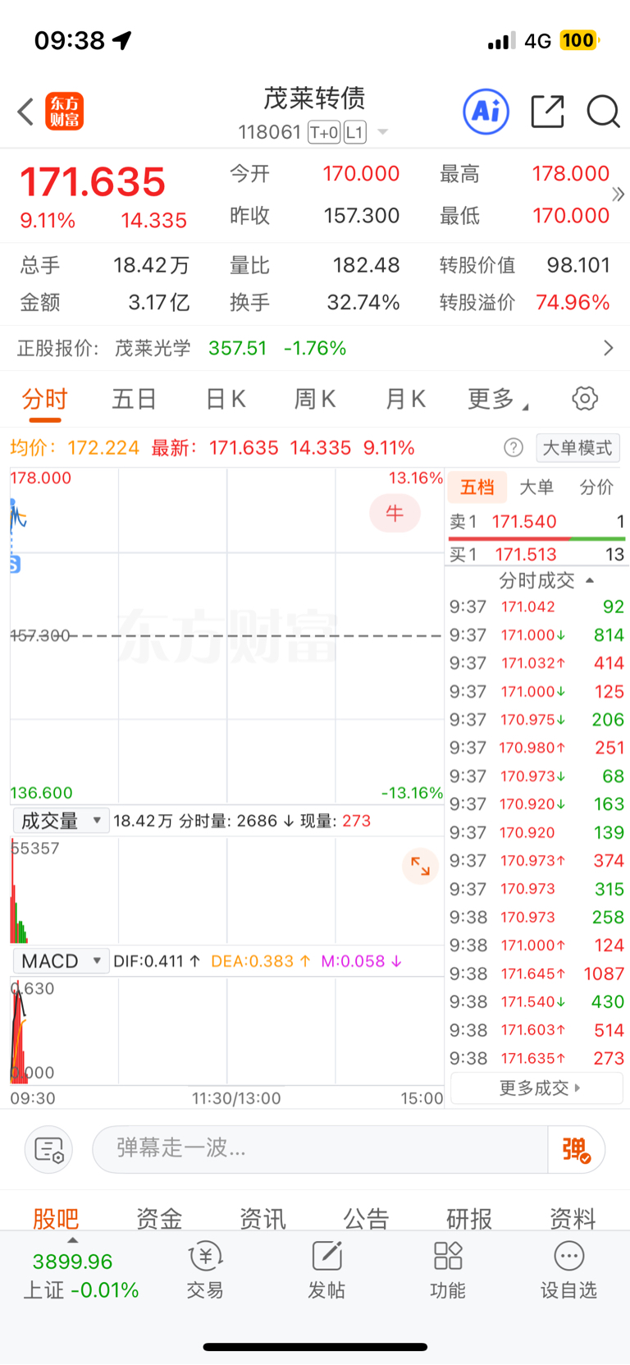The width and height of the screenshot is (630, 1365).
Task: Open the Ai assistant icon
Action: [x=486, y=112]
